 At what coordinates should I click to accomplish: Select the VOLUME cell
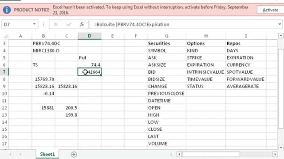(x=167, y=144)
